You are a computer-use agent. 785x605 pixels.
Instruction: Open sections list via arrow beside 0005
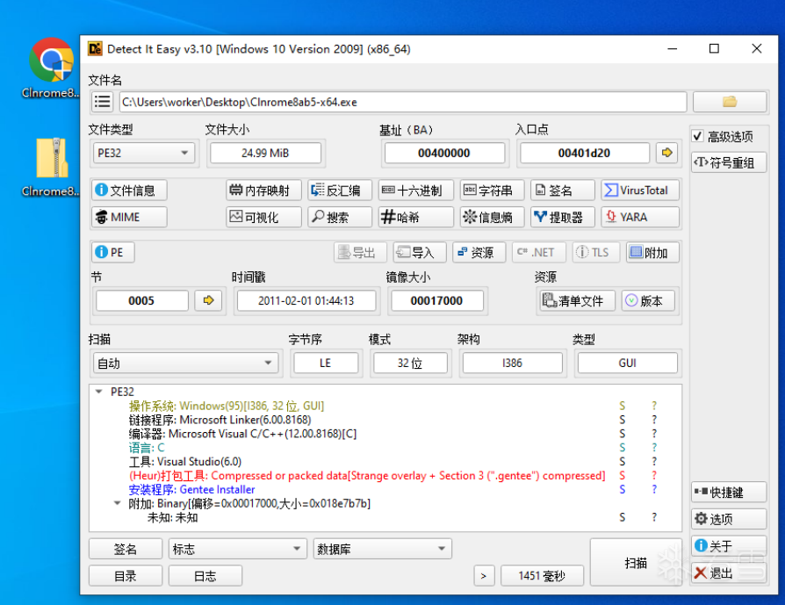(208, 300)
